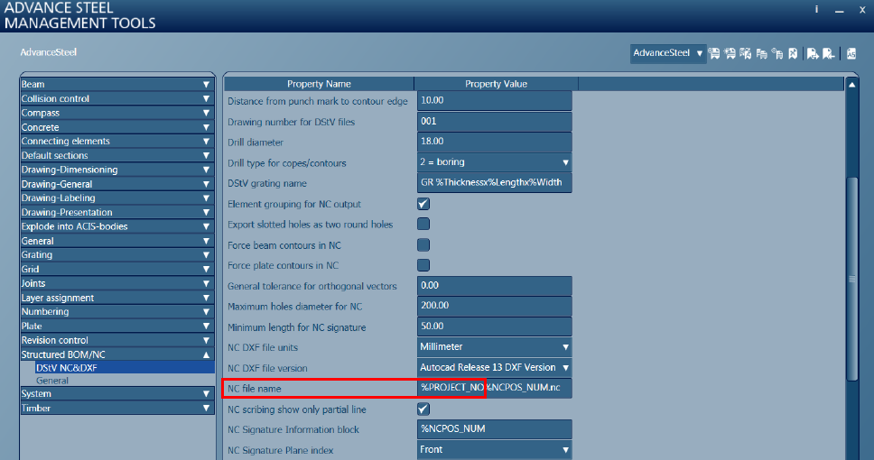Click Minimum length for NC signature field
This screenshot has height=460, width=874.
coord(495,327)
